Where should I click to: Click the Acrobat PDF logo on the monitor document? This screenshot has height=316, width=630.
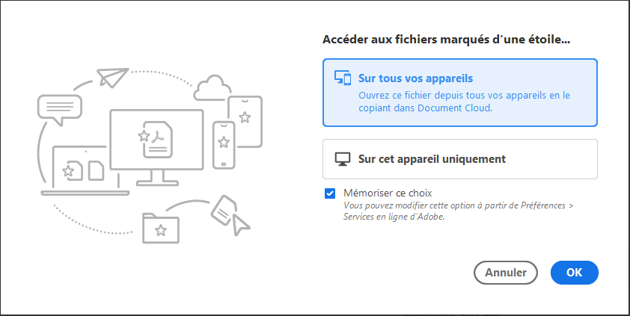pos(158,137)
